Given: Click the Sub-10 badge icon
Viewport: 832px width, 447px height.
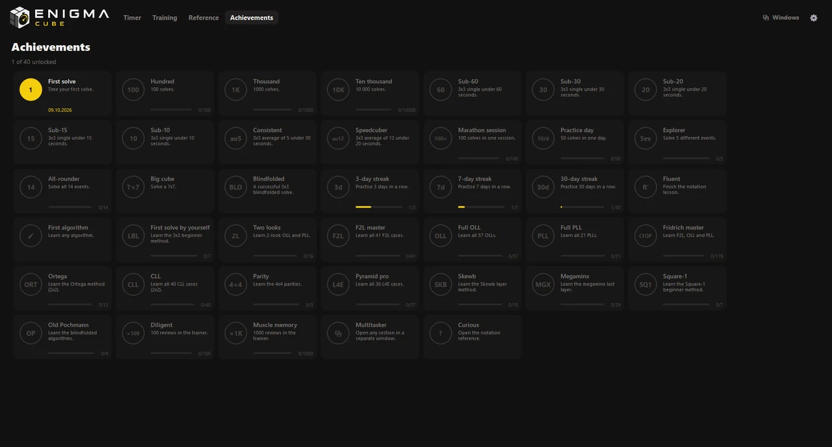Looking at the screenshot, I should (x=133, y=139).
